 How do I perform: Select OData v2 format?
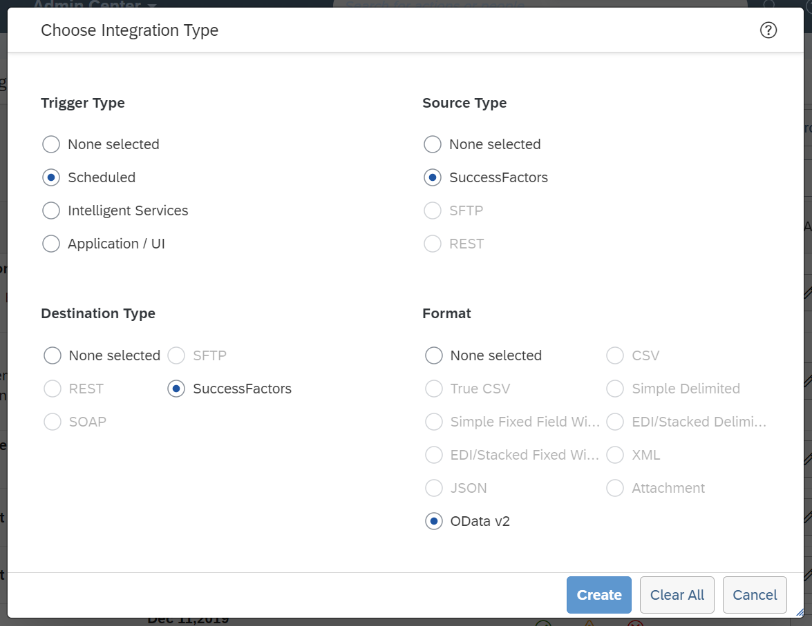click(433, 521)
